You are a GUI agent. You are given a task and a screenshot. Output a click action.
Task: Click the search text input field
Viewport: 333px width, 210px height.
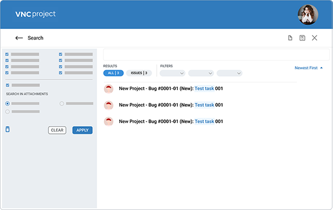pos(216,54)
